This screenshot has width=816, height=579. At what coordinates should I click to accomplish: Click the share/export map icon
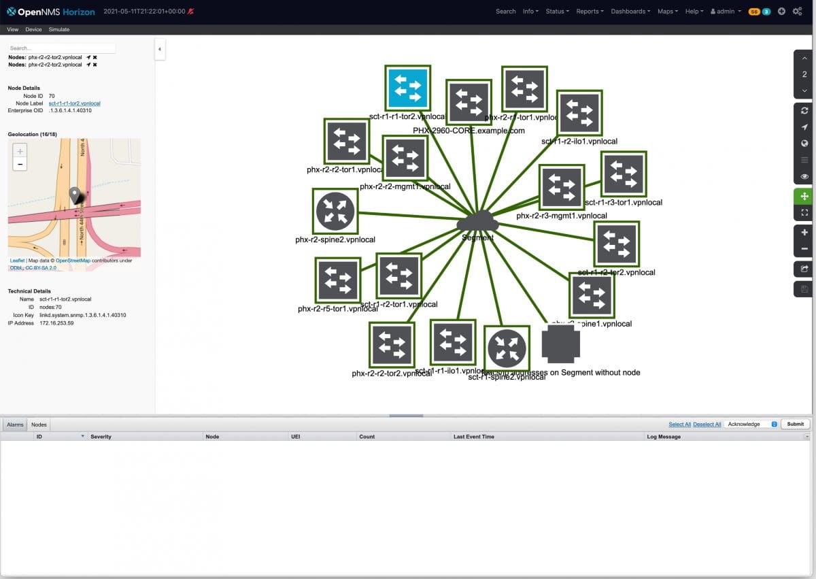804,268
